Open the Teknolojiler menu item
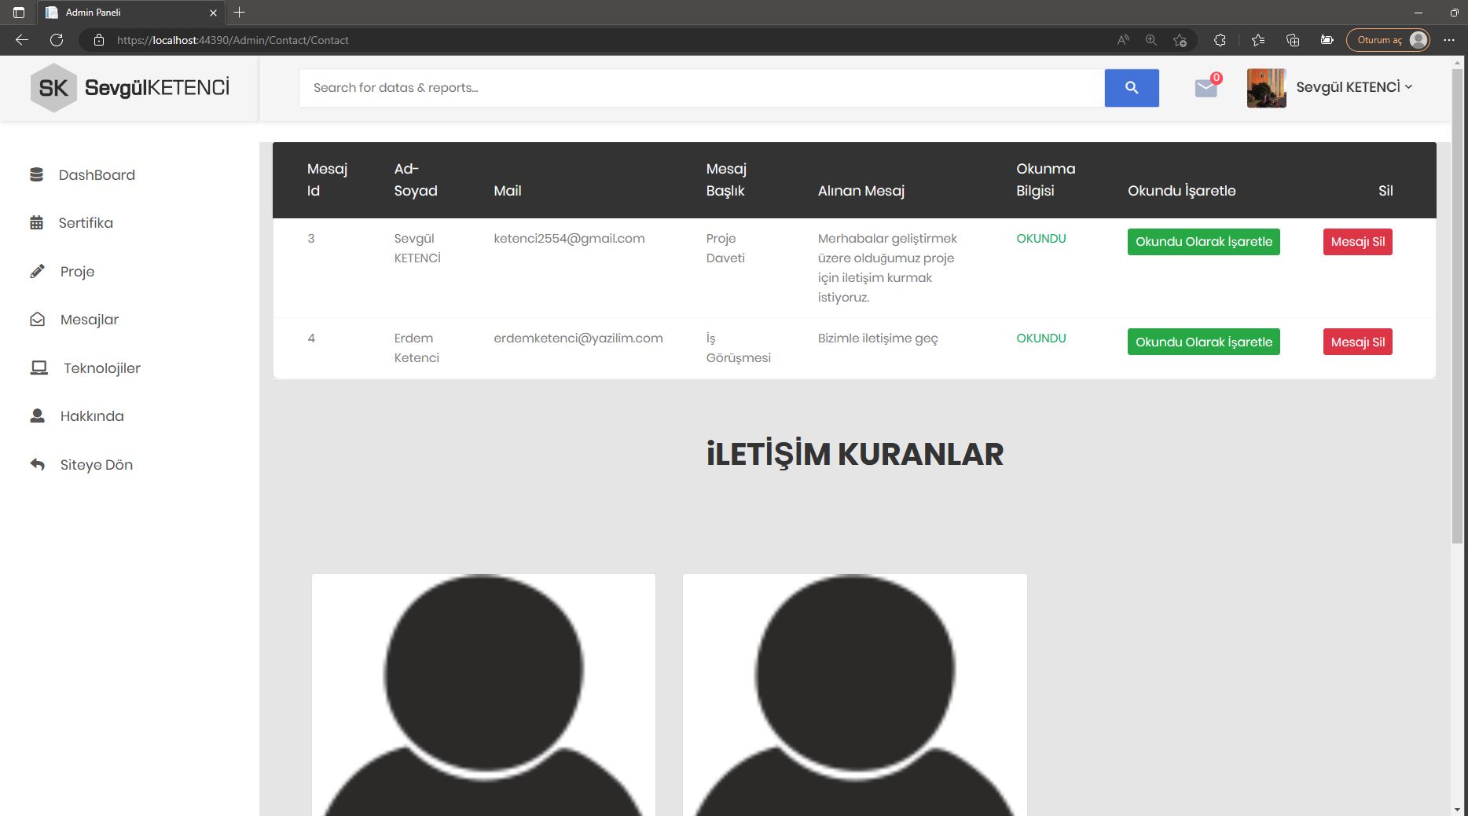This screenshot has height=816, width=1468. 102,368
